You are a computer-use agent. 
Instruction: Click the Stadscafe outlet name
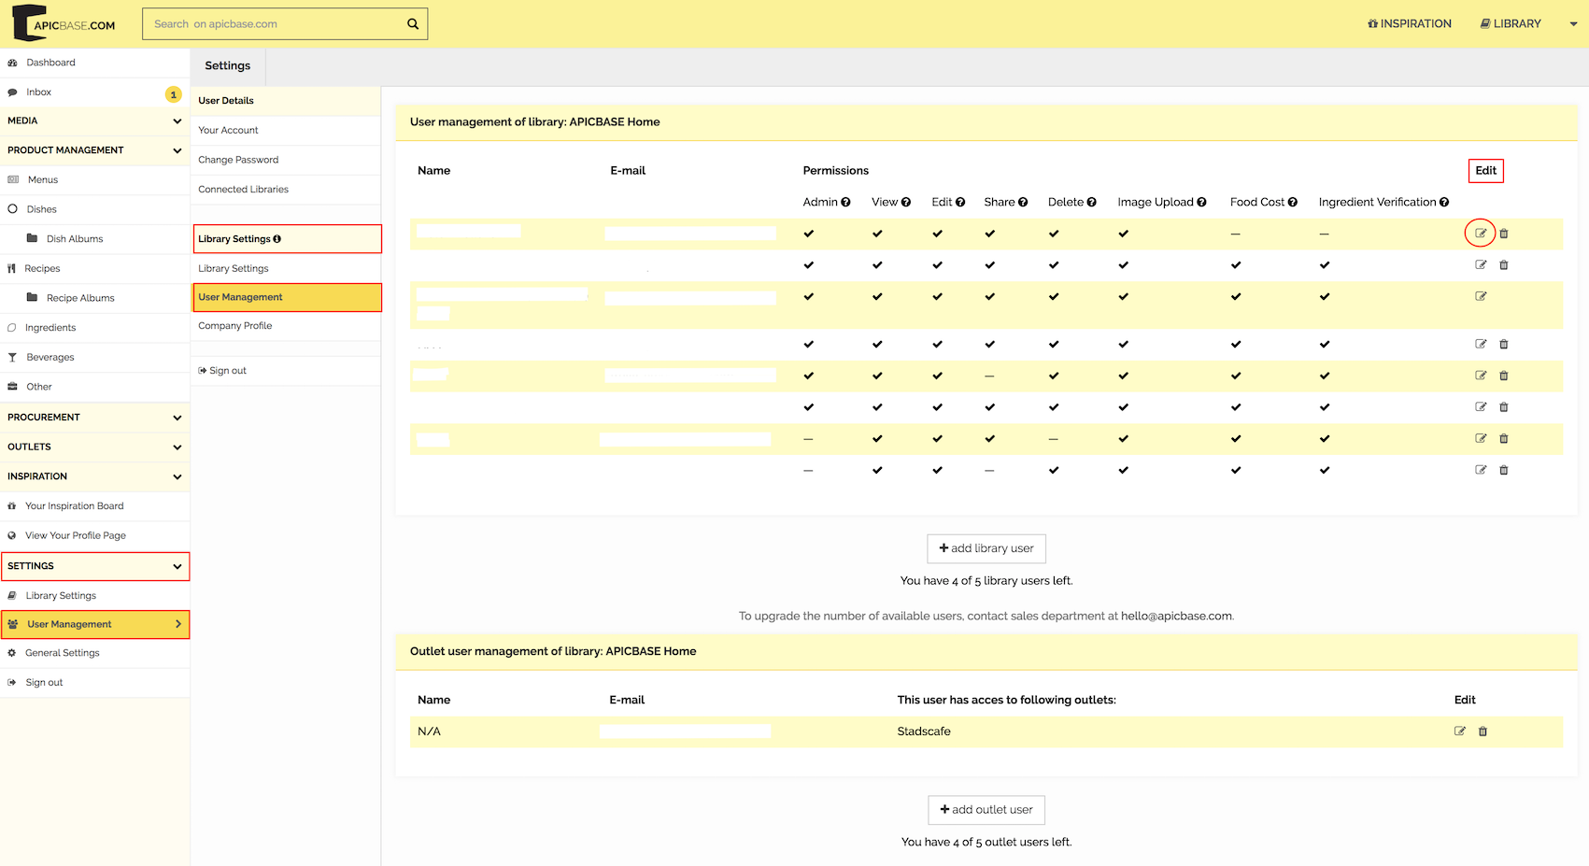click(924, 731)
